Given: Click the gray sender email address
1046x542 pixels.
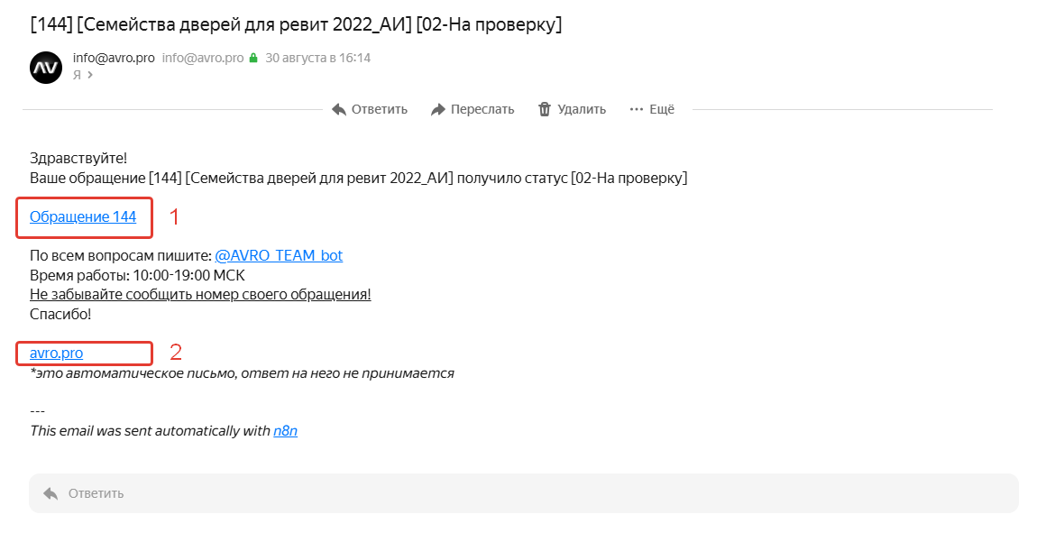Looking at the screenshot, I should (x=203, y=58).
